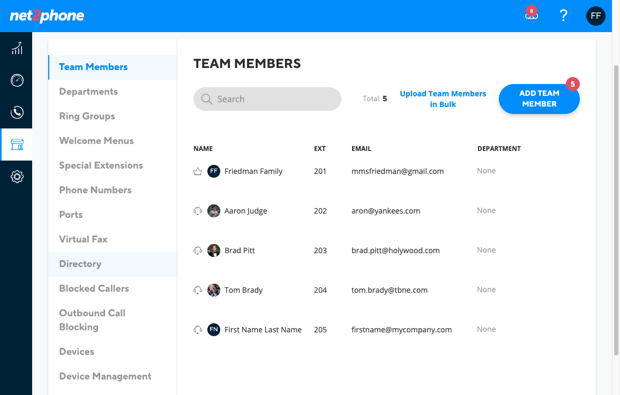The image size is (620, 395).
Task: Open the Ring Groups menu item
Action: pyautogui.click(x=113, y=116)
